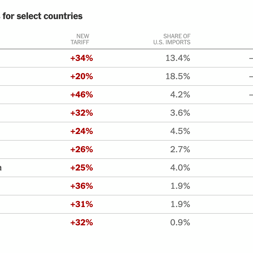The height and width of the screenshot is (253, 253).
Task: Click the 4.2% import share value
Action: 180,95
